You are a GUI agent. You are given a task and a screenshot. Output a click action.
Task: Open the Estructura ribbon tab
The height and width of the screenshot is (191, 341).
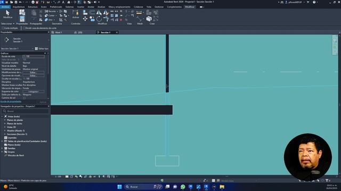tap(33, 7)
